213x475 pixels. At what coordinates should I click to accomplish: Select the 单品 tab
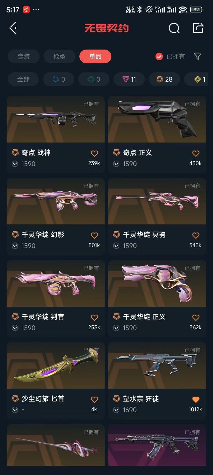coord(95,56)
